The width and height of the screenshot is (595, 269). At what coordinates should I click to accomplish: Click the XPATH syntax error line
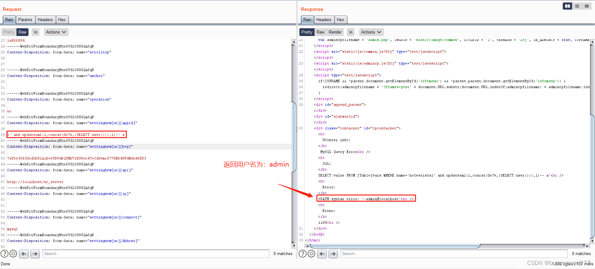point(366,199)
